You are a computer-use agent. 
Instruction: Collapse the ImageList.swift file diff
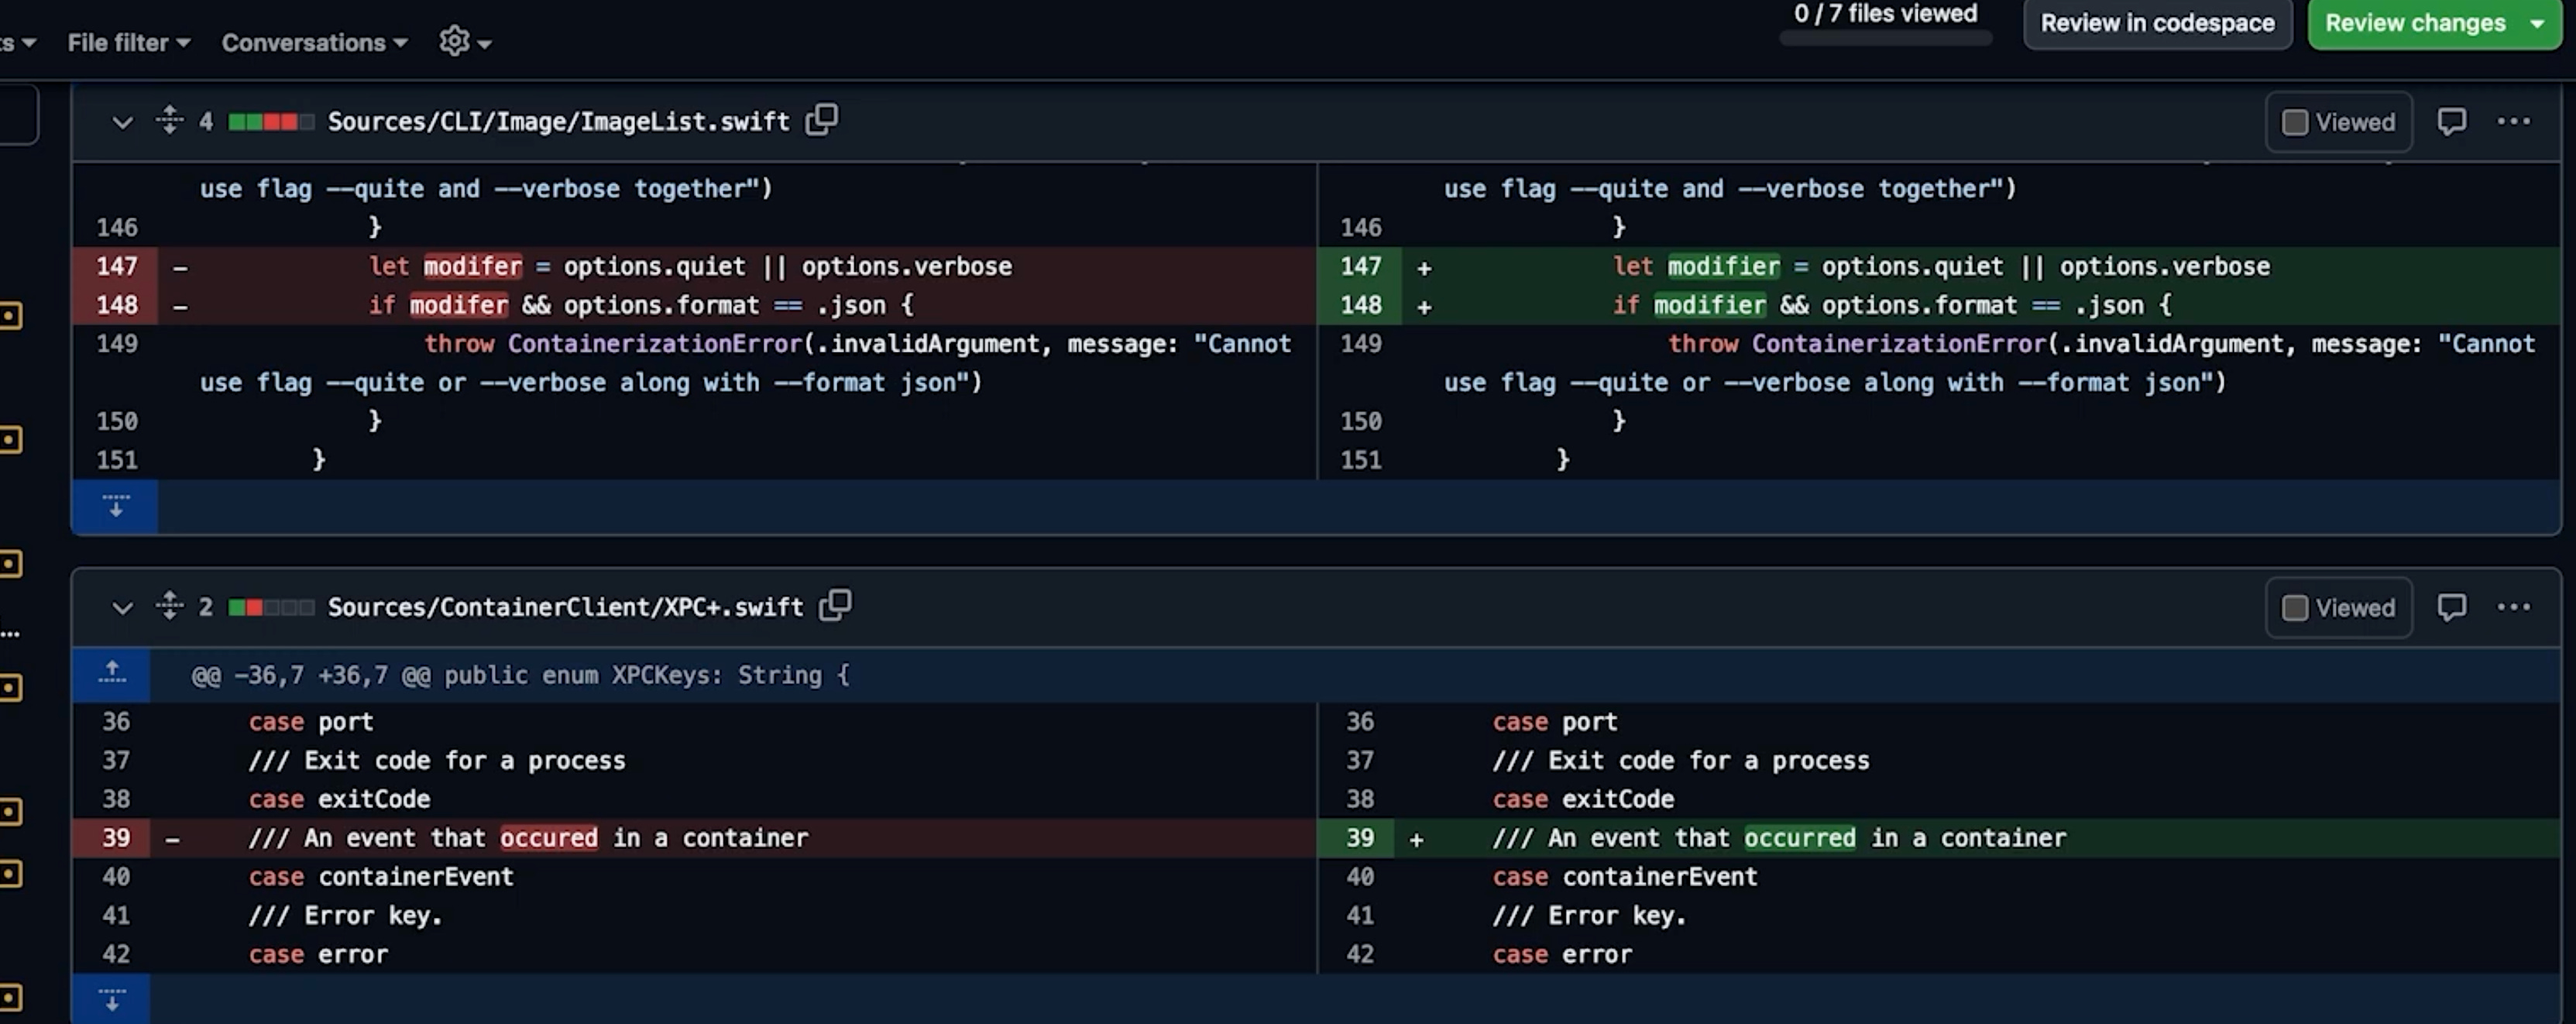coord(122,122)
